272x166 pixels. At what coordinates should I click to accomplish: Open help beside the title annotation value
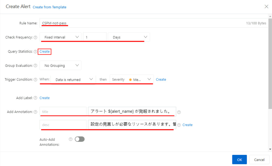pos(179,112)
